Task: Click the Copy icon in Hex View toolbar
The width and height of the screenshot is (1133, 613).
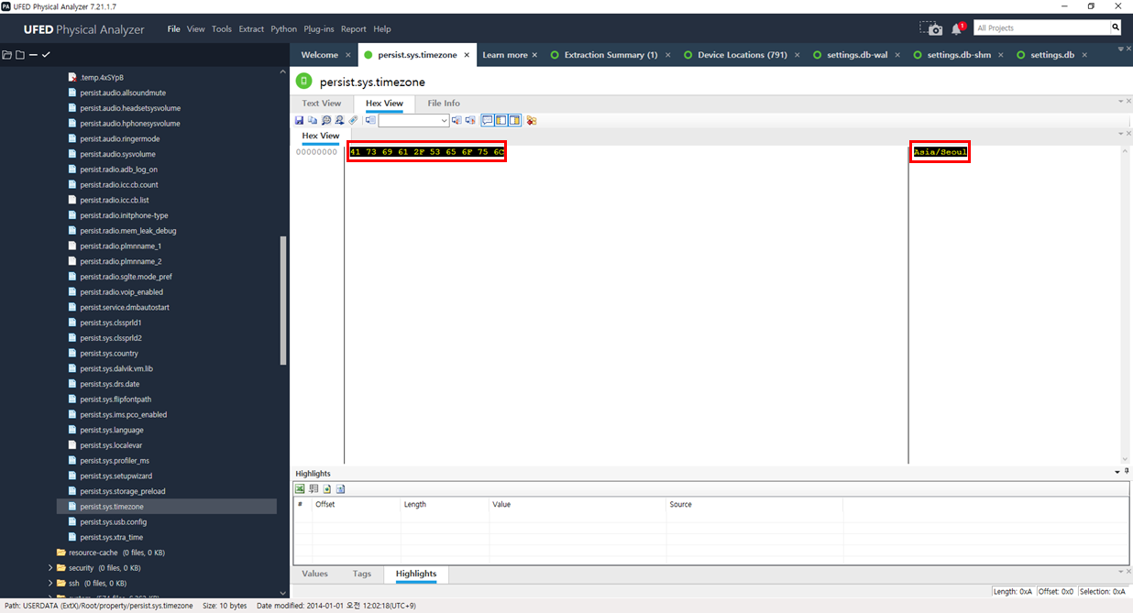Action: tap(313, 120)
